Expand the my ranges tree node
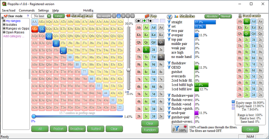 pos(4,21)
